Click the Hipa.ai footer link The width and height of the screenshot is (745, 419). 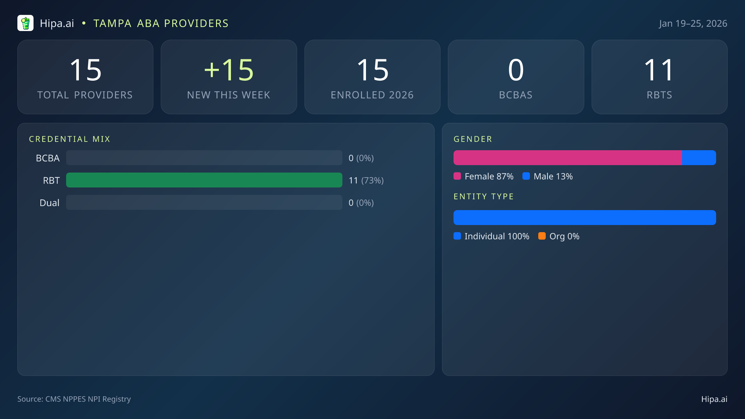[x=714, y=399]
